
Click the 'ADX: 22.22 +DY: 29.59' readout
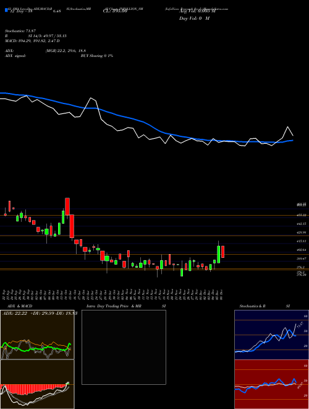(x=40, y=314)
